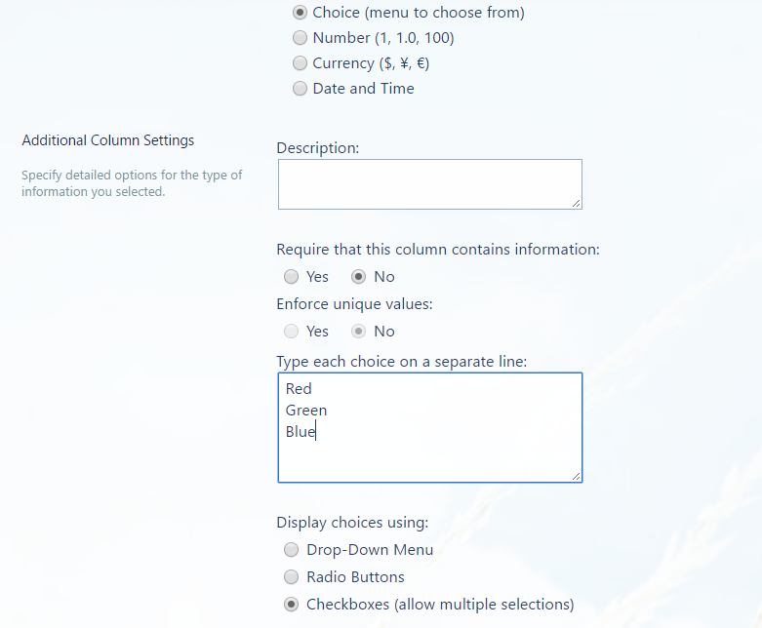This screenshot has height=628, width=762.
Task: Select the Number column type
Action: point(300,38)
